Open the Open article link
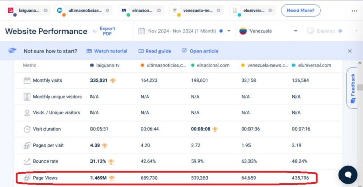Screen dimensions: 363x187 200,51
